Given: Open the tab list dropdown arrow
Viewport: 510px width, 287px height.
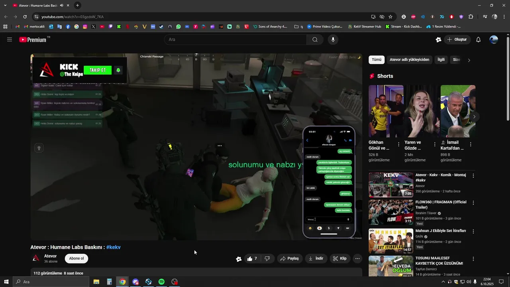Looking at the screenshot, I should 5,6.
